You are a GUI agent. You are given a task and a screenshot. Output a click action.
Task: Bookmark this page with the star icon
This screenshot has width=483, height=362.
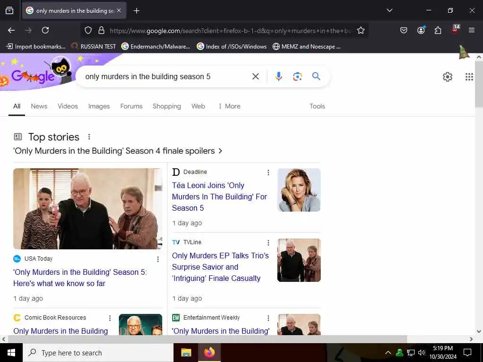click(361, 31)
